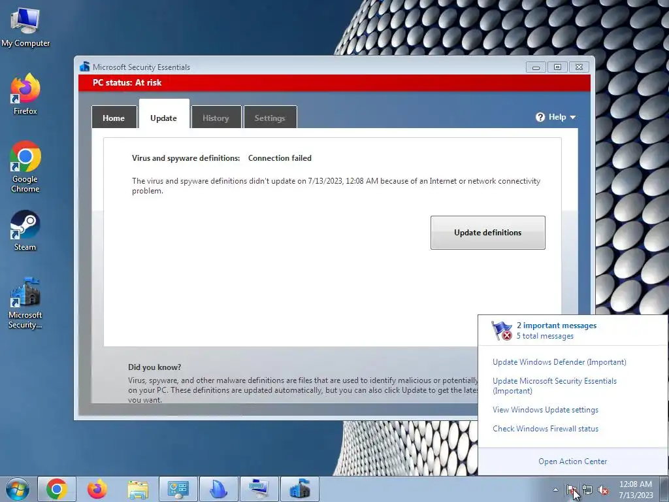Click the Action Center flag icon in popup
The height and width of the screenshot is (502, 669).
pyautogui.click(x=501, y=330)
